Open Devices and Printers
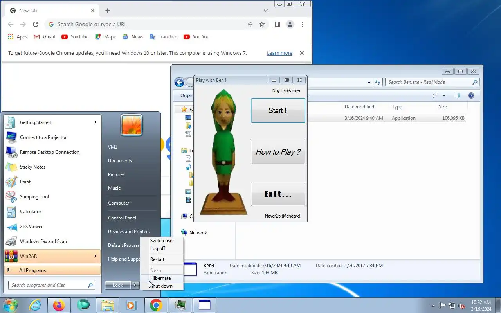This screenshot has height=313, width=501. coord(129,232)
